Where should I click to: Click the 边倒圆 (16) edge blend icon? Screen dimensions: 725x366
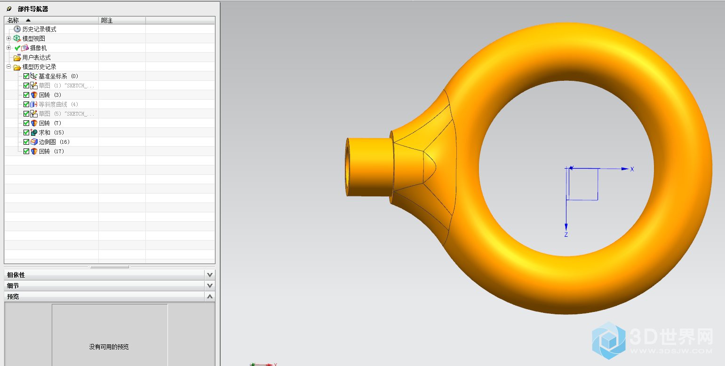coord(34,142)
